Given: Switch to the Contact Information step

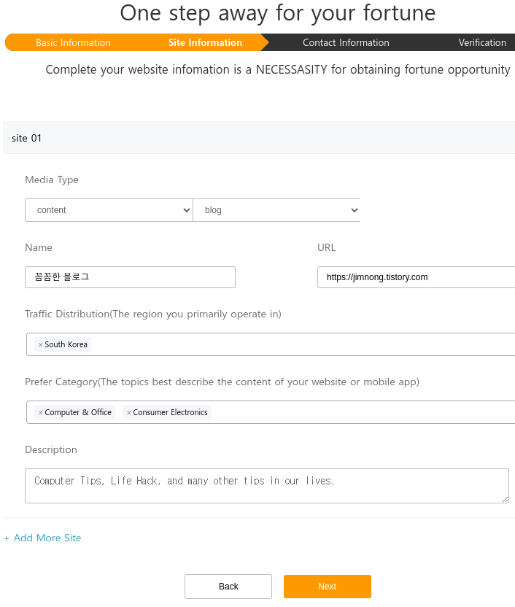Looking at the screenshot, I should [346, 42].
